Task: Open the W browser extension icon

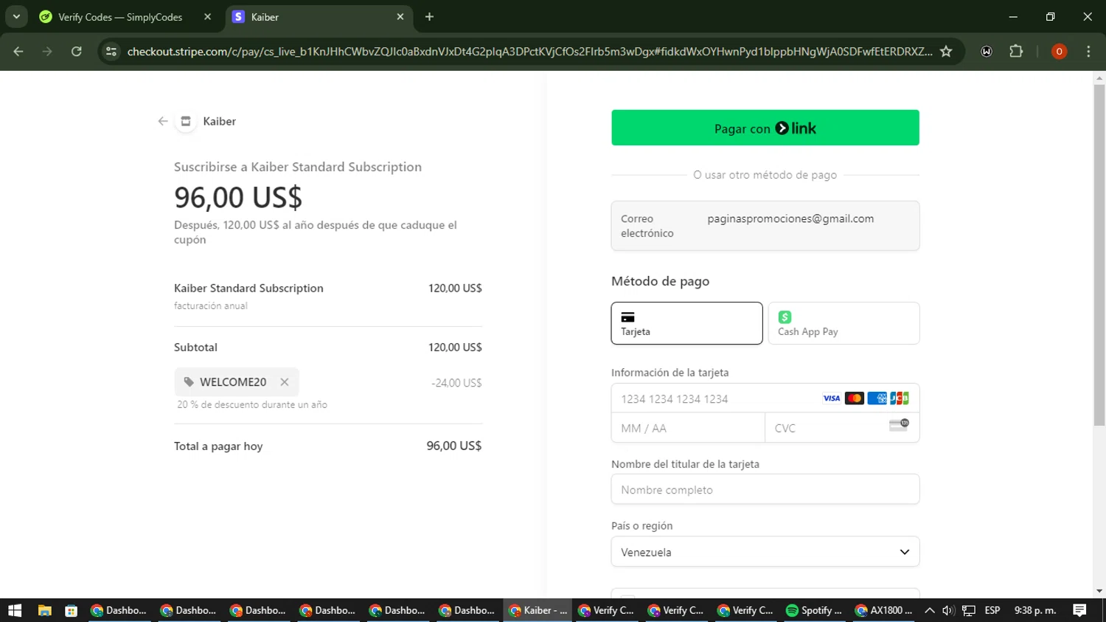Action: (987, 52)
